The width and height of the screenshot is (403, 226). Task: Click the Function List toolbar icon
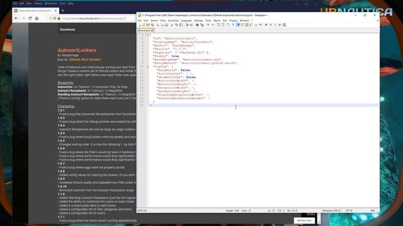[251, 25]
